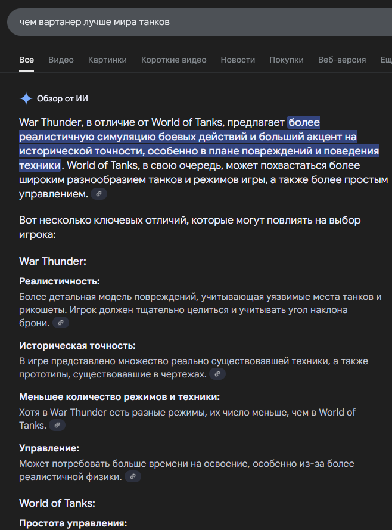Expand the 'Ещё' more options menu
Viewport: 392px width, 530px height.
(x=386, y=60)
